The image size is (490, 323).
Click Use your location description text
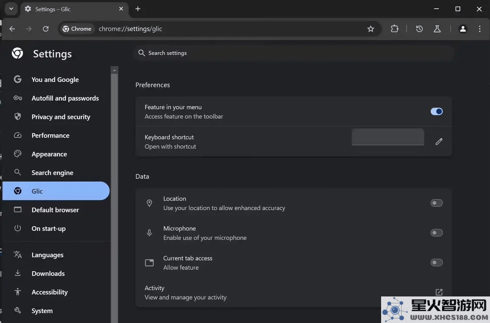click(224, 208)
